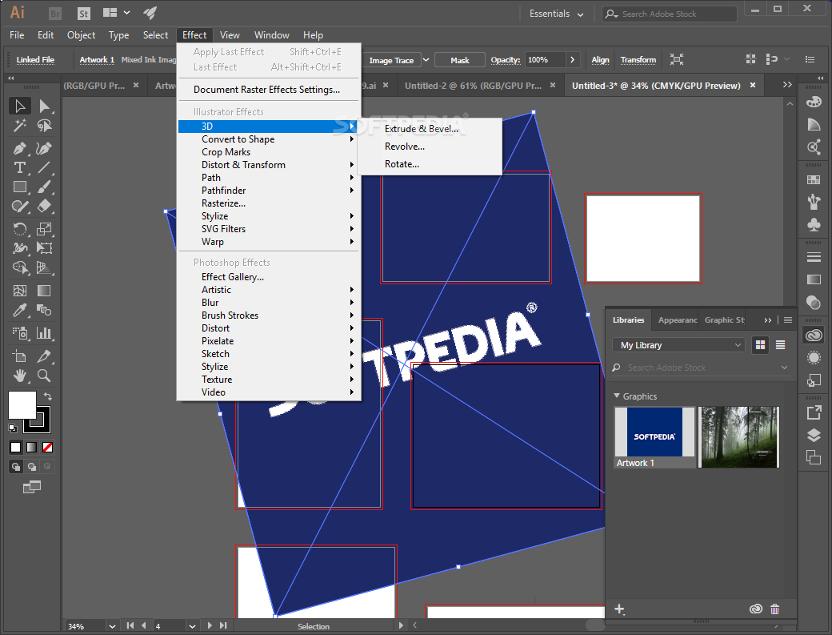This screenshot has height=635, width=832.
Task: Open the Creative Cloud Libraries panel icon
Action: [814, 335]
